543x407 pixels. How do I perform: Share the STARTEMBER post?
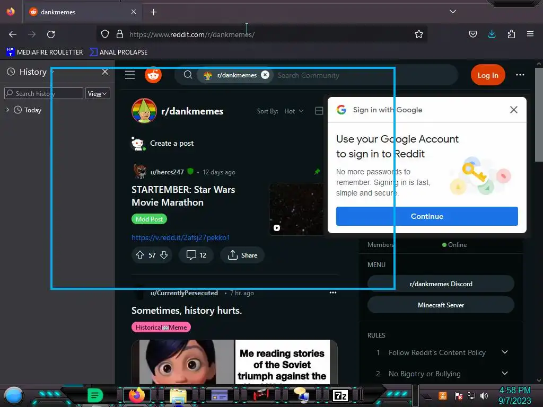tap(242, 255)
